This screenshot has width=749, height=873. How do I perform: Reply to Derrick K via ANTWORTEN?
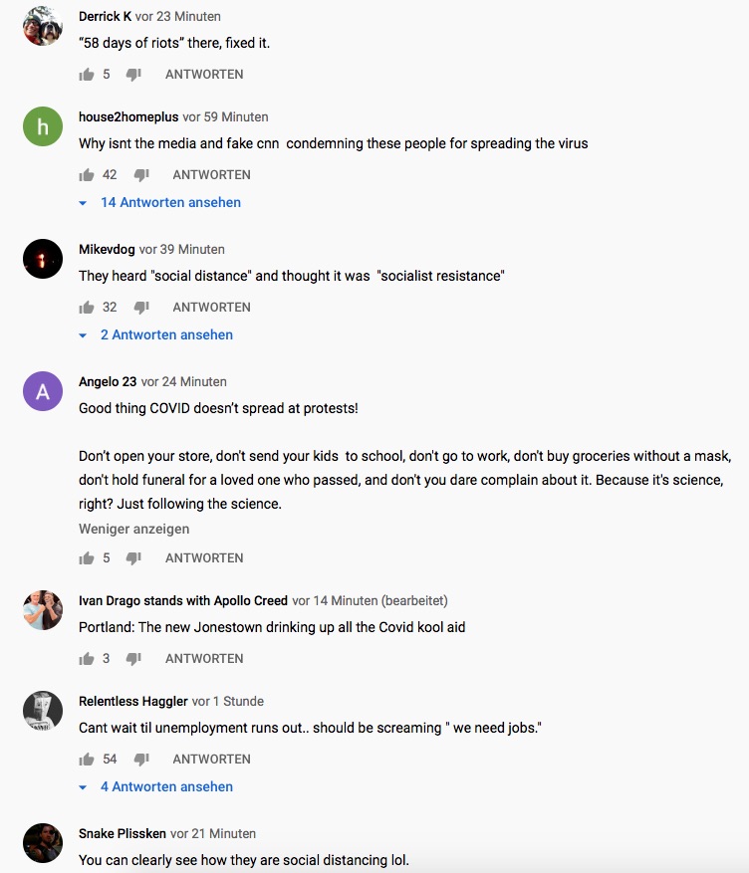click(x=204, y=75)
